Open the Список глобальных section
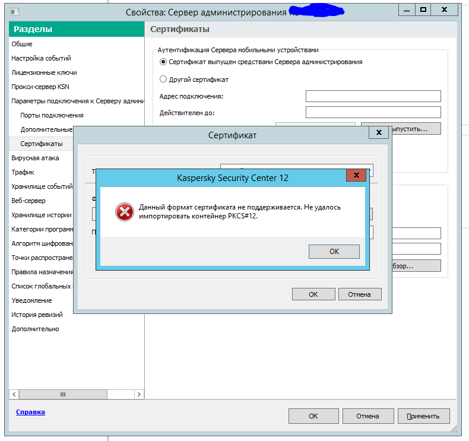469x441 pixels. coord(41,286)
